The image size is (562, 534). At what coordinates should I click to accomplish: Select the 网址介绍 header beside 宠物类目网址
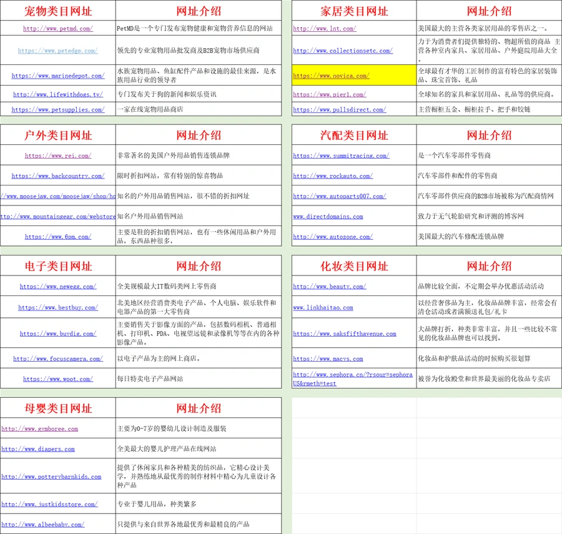[199, 11]
